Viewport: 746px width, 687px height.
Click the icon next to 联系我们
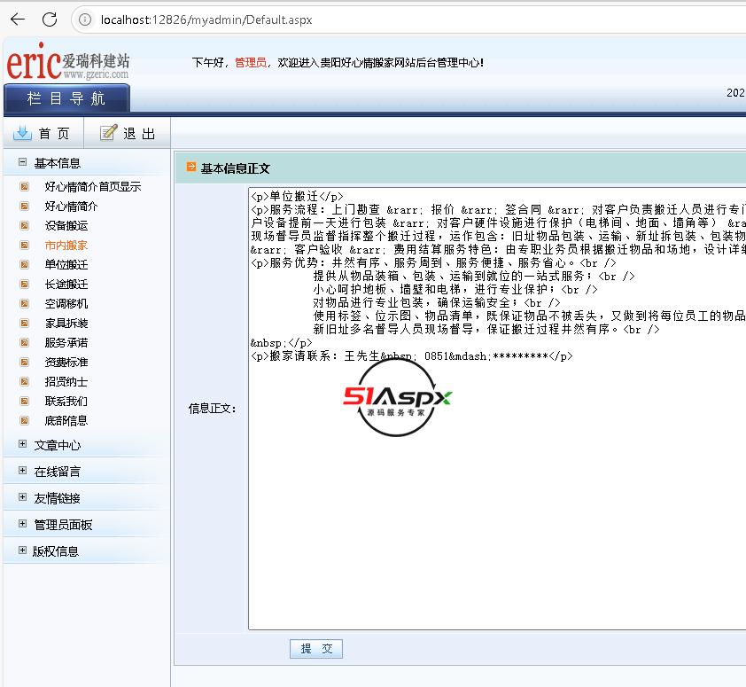click(x=24, y=402)
